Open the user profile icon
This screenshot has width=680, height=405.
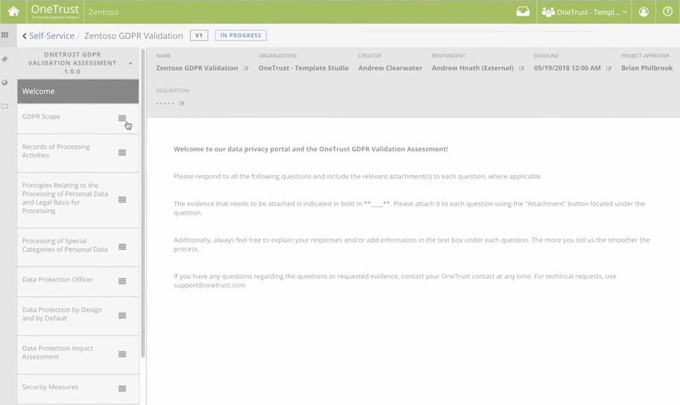[x=643, y=12]
